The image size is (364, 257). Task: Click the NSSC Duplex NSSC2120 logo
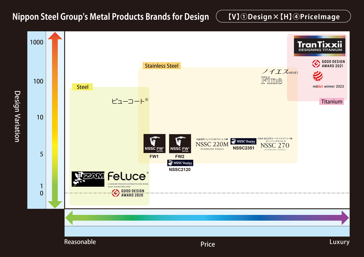pyautogui.click(x=180, y=163)
